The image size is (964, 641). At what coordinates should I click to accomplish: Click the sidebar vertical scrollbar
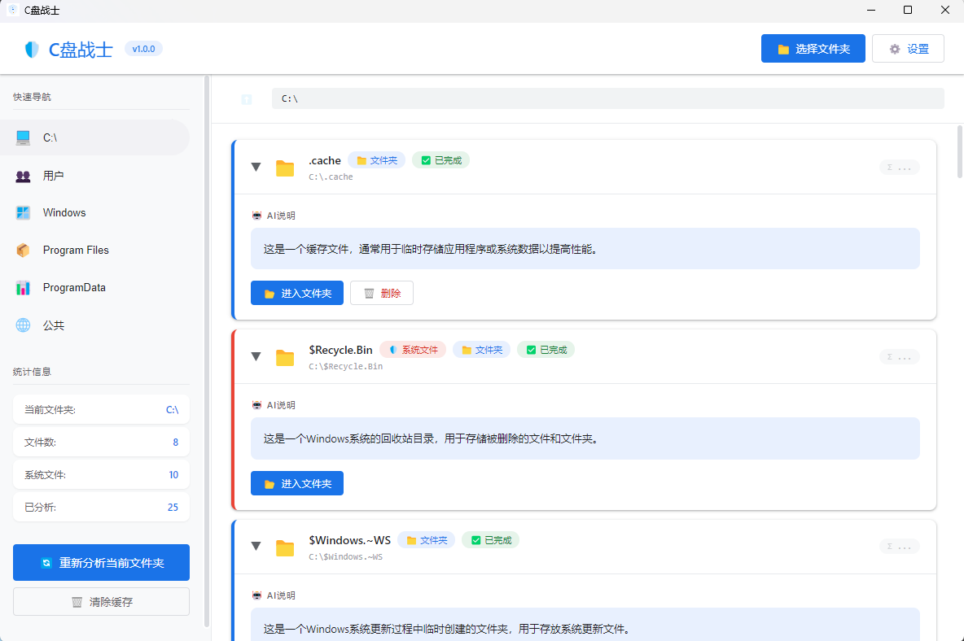[x=207, y=351]
